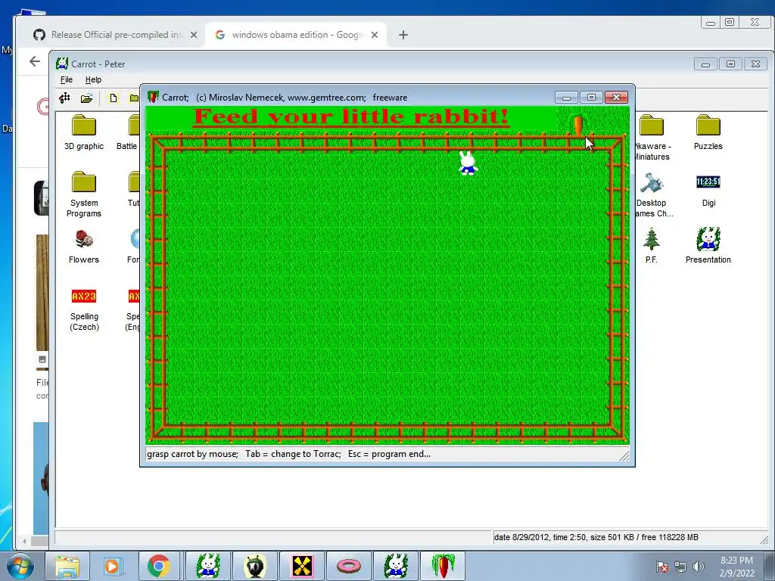
Task: Click the white rabbit in the field
Action: tap(468, 163)
